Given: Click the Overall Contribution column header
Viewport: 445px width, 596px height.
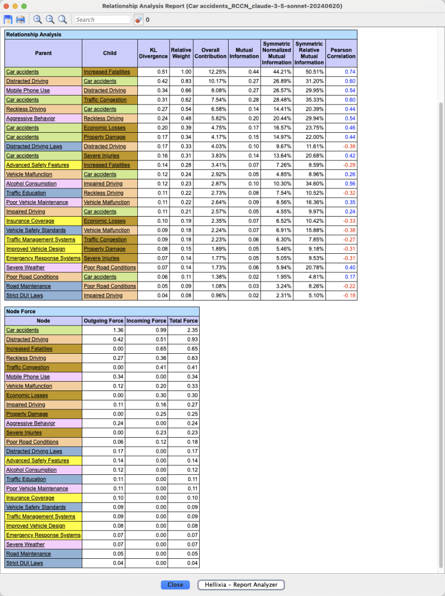Looking at the screenshot, I should (x=210, y=53).
